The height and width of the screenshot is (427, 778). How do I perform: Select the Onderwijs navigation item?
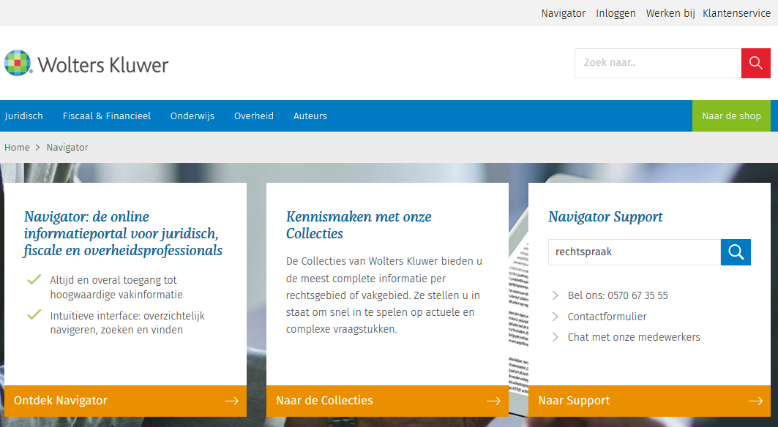(x=192, y=116)
